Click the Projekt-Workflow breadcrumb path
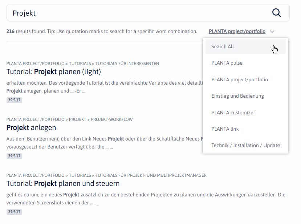The height and width of the screenshot is (224, 301). pos(111,119)
